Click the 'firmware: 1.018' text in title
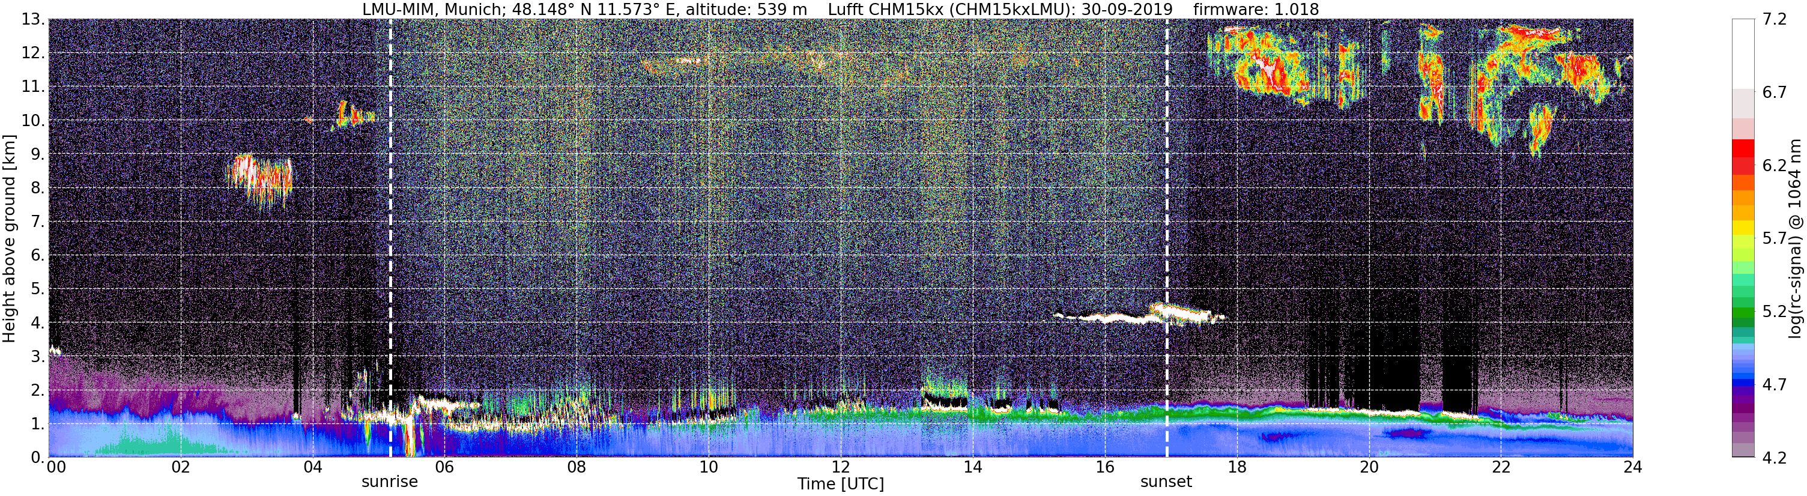The width and height of the screenshot is (1807, 496). [1256, 10]
